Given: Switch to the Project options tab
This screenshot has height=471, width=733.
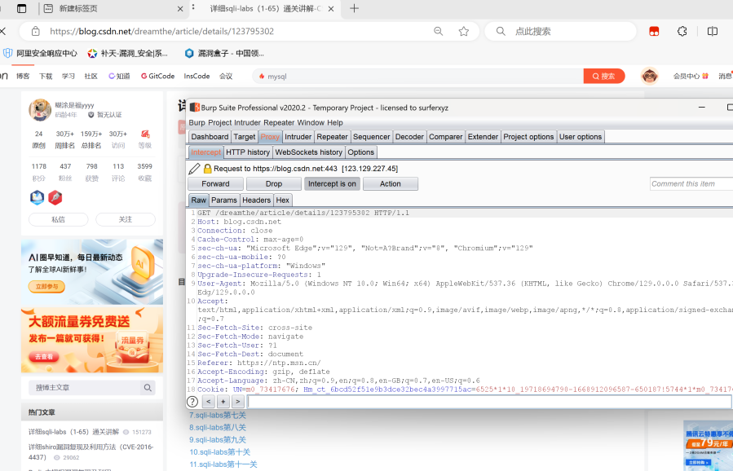Looking at the screenshot, I should pos(528,136).
